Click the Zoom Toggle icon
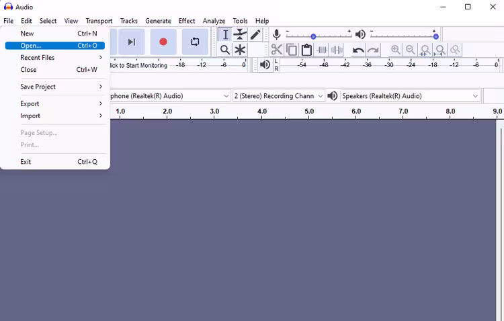 (x=455, y=50)
